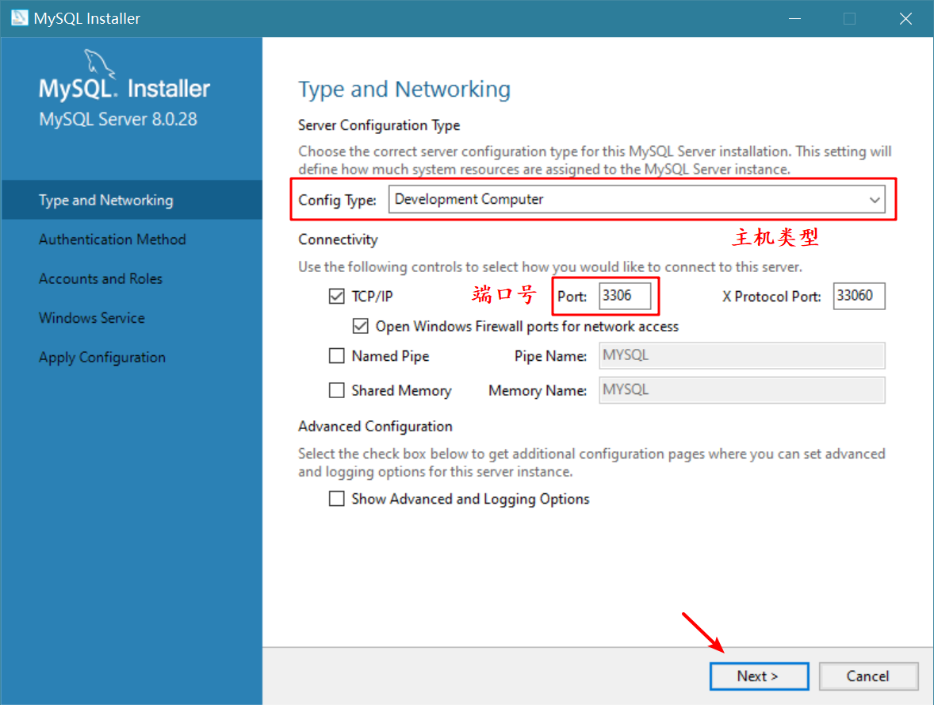Click the MySQL Installer title bar icon
Screen dimensions: 934x705
pyautogui.click(x=19, y=18)
